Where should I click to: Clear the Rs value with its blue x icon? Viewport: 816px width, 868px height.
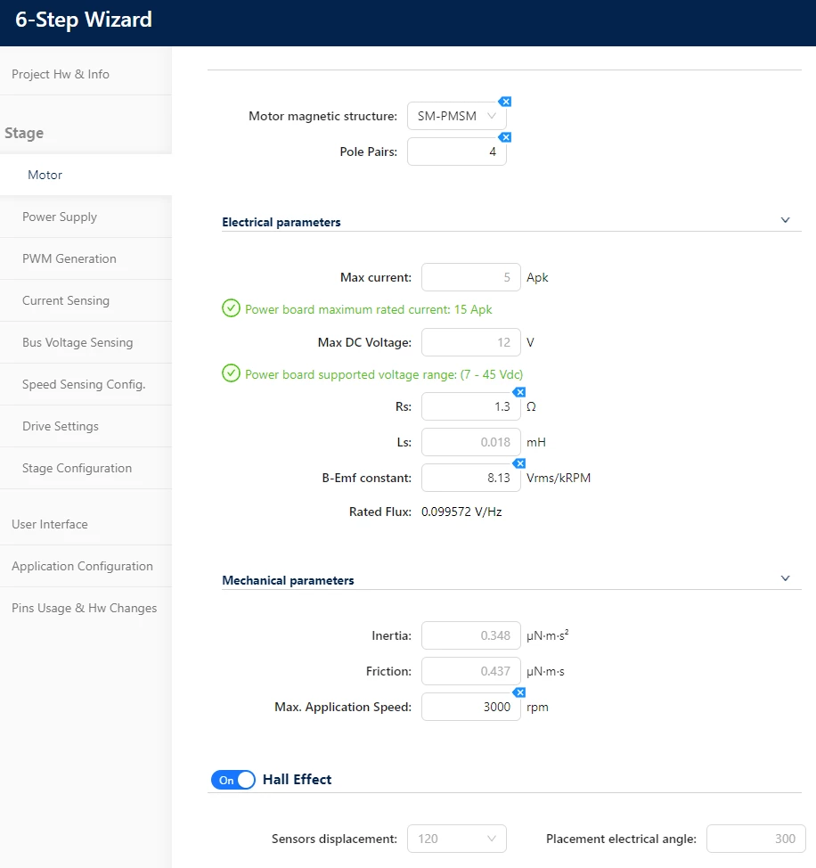coord(519,392)
